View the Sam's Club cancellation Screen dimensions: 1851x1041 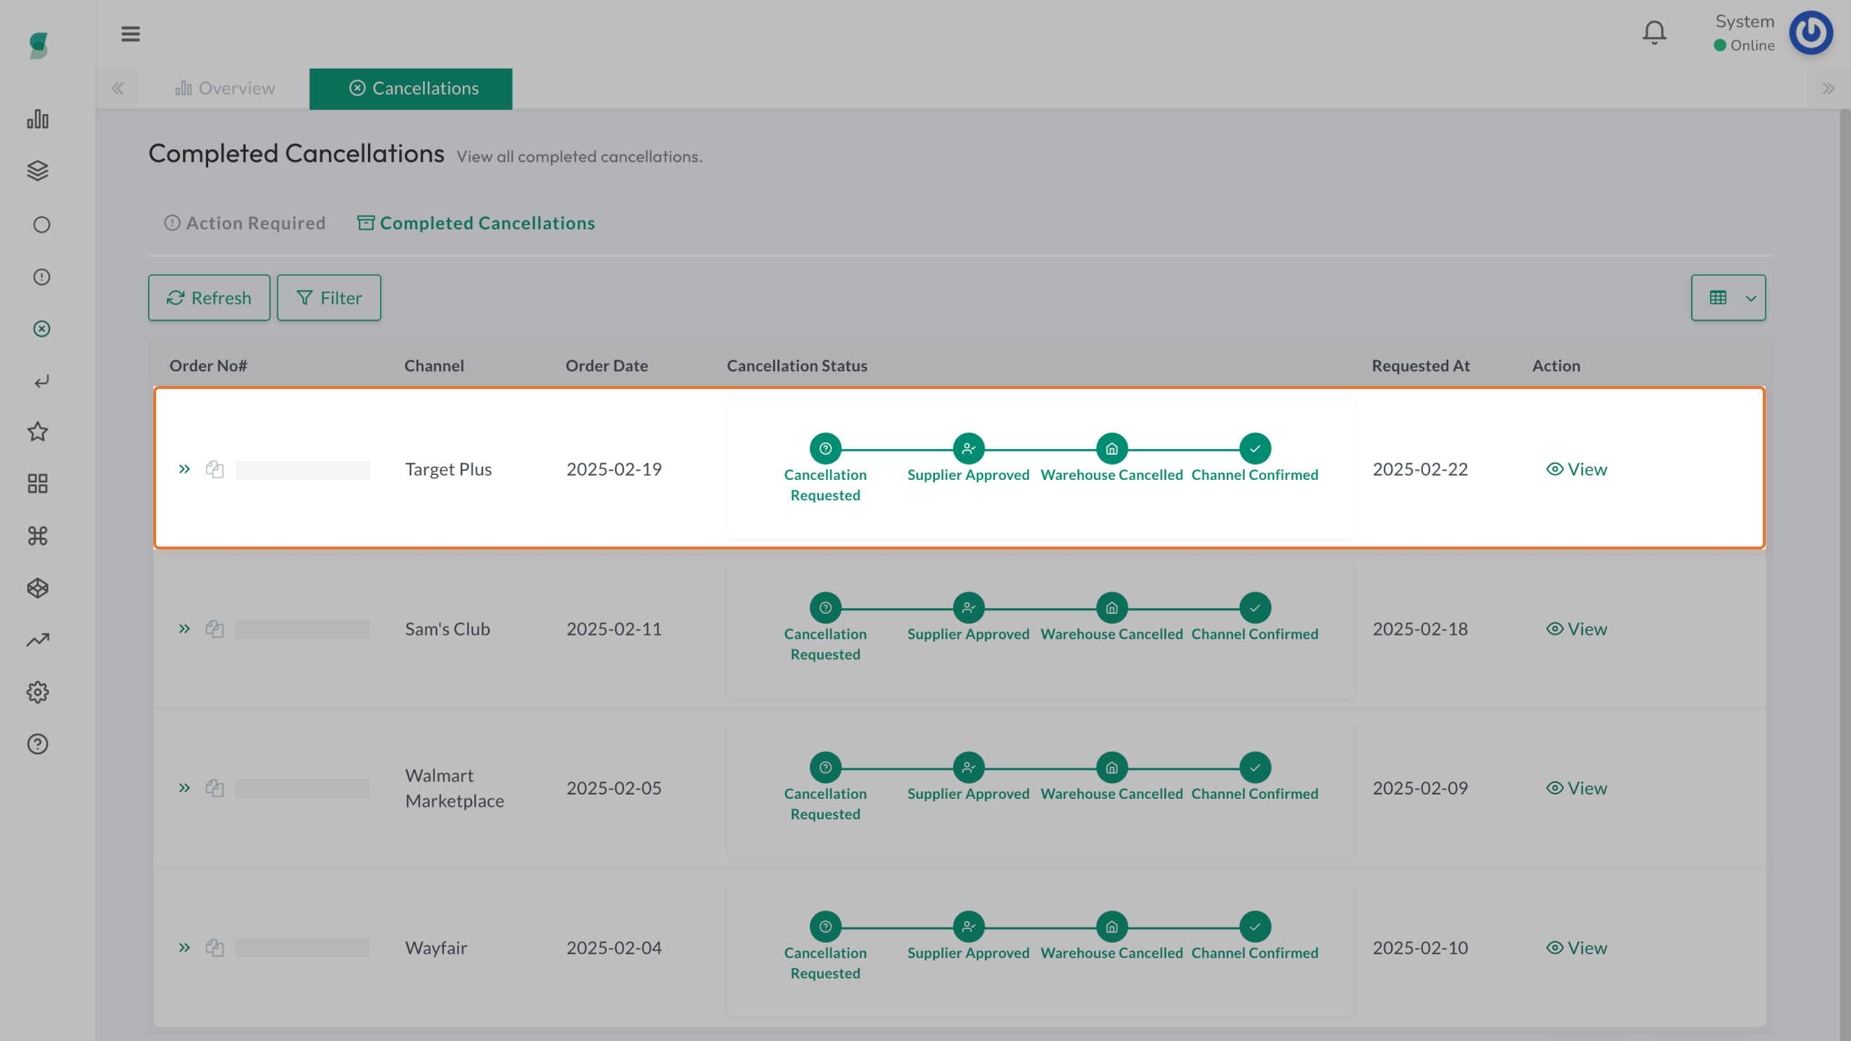click(1577, 629)
